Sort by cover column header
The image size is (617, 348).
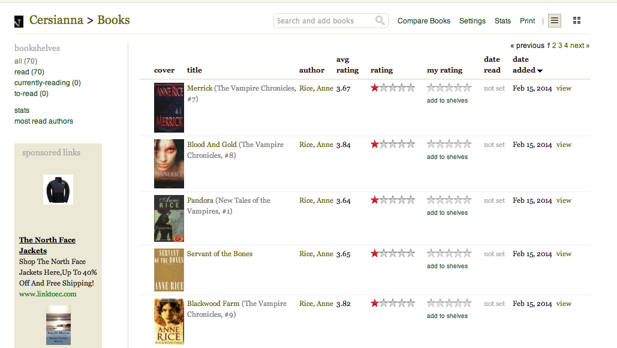[164, 70]
